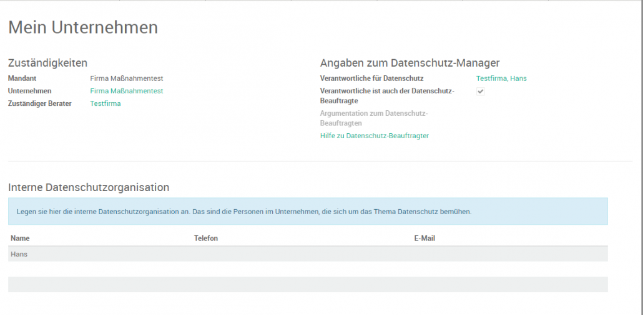Select the Hans name cell in the table
Screen dimensions: 643x315
19,254
